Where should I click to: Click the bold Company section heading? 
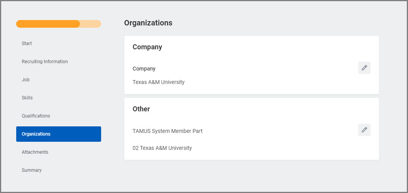point(147,47)
